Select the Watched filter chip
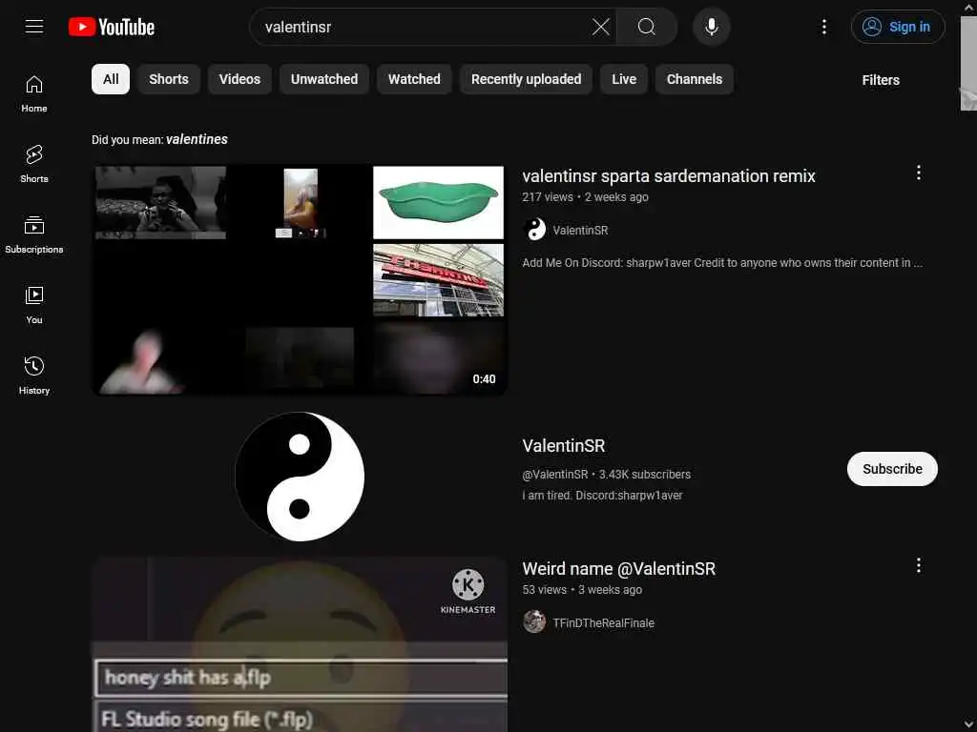This screenshot has height=732, width=977. point(414,79)
